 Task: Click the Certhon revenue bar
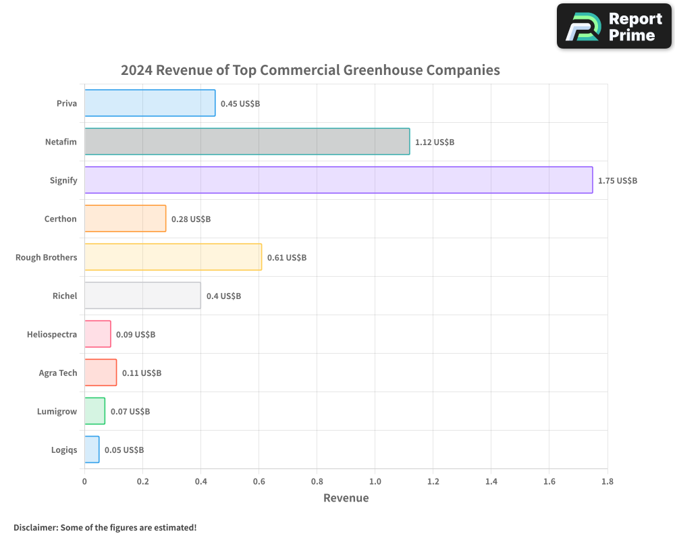coord(125,219)
